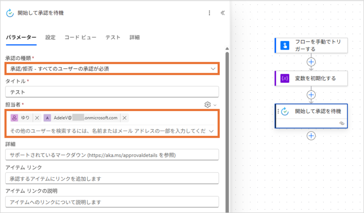Remove AdeleV from the assignees

[x=125, y=118]
